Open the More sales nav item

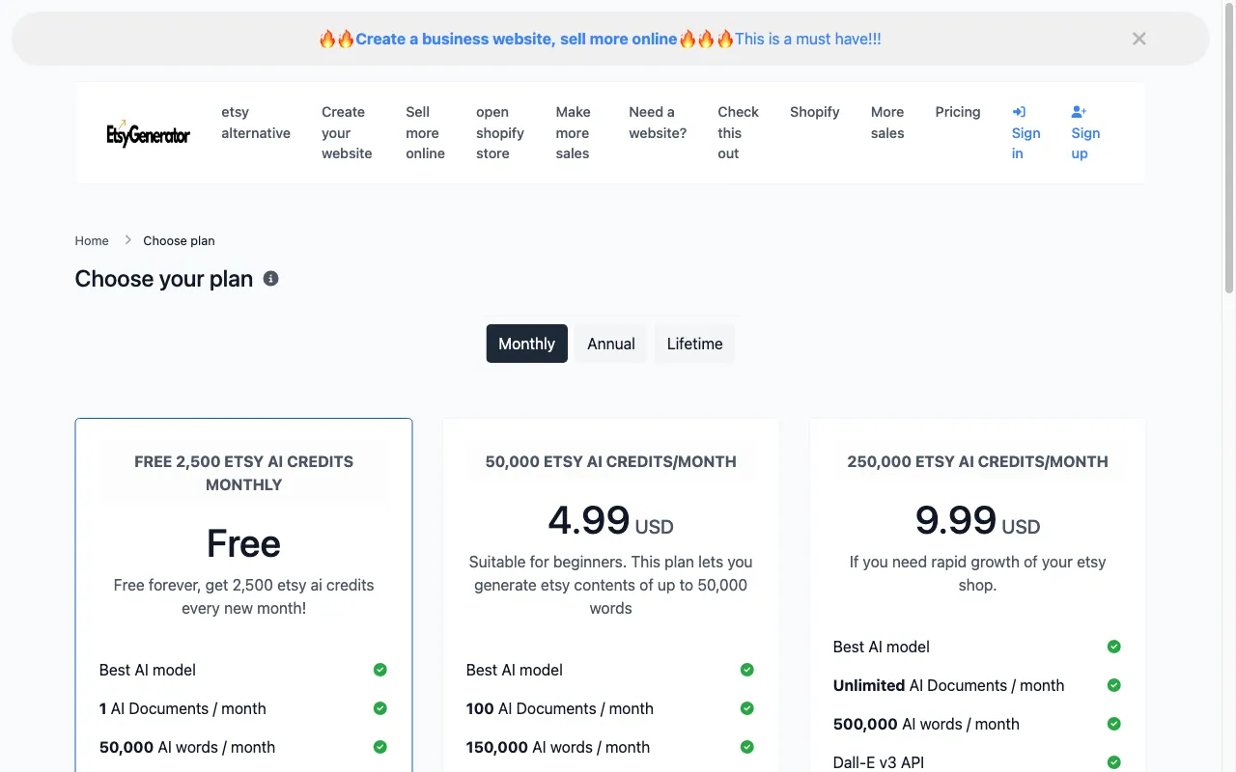887,123
